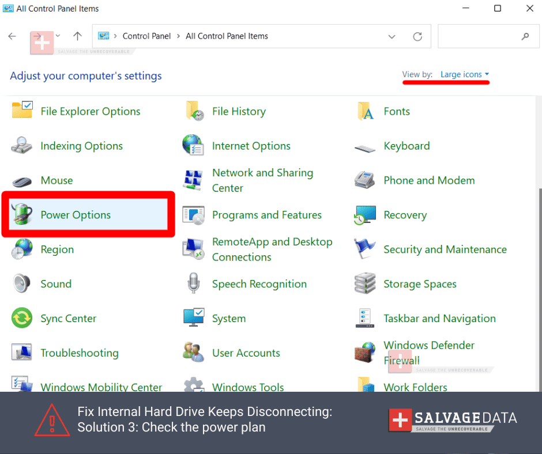Click Windows Defender Firewall brick icon

tap(365, 351)
